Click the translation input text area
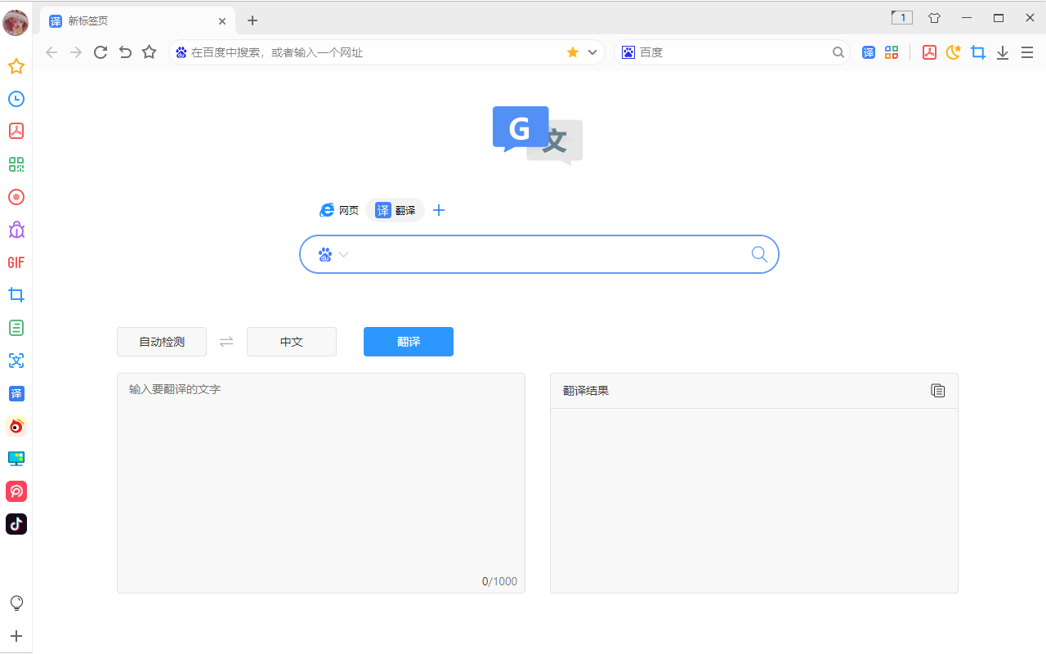The width and height of the screenshot is (1046, 654). click(x=321, y=483)
